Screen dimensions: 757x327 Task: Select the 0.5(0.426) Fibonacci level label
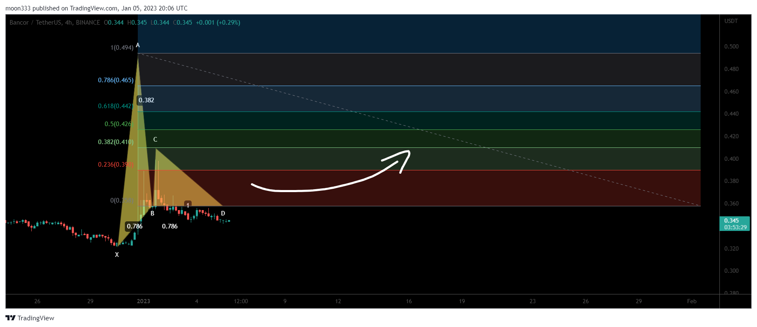[119, 124]
